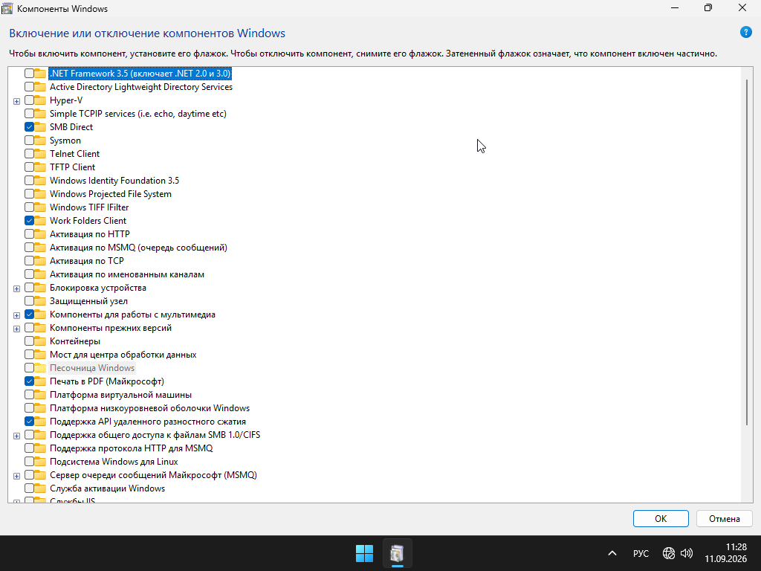Screen dimensions: 761x571
Task: Click folder icon next to Hyper-V
Action: [40, 100]
